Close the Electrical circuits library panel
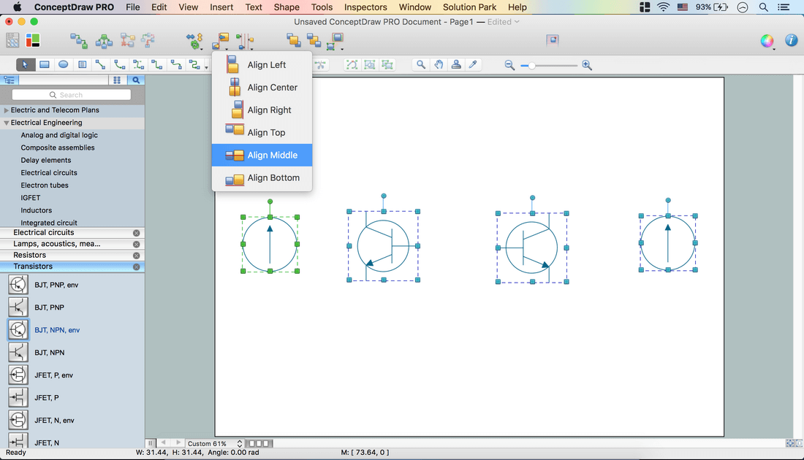The image size is (804, 460). (136, 233)
